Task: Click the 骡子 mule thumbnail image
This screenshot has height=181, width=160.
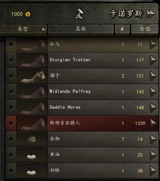Action: 32,76
